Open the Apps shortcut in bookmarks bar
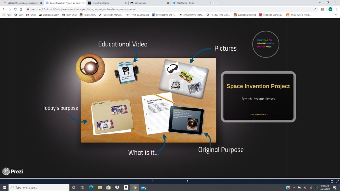This screenshot has width=340, height=191. point(7,15)
